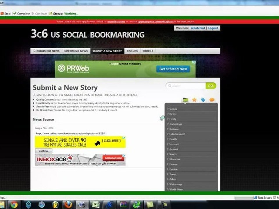Click the Complete checkmark button
This screenshot has width=279, height=209.
click(22, 14)
